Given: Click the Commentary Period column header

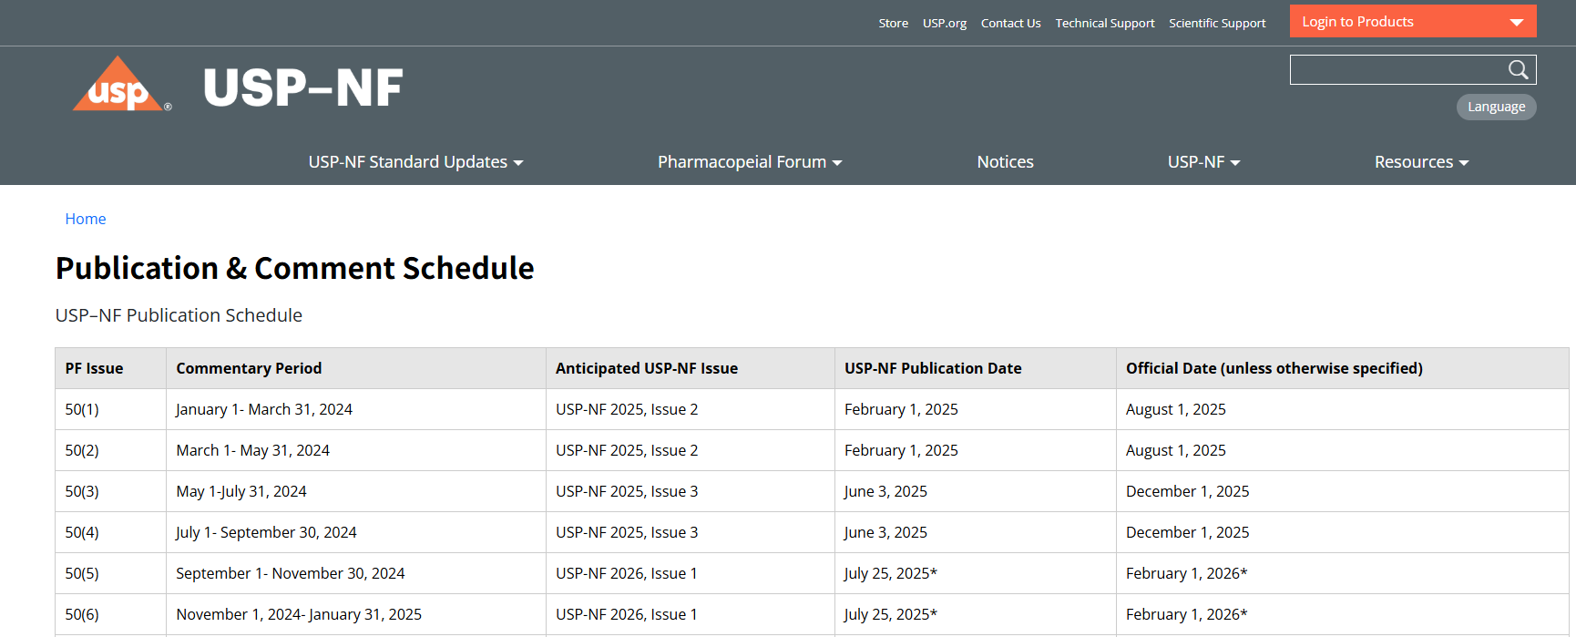Looking at the screenshot, I should pos(356,368).
